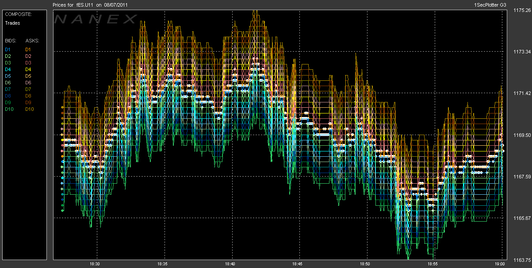
Task: Click the 1175.26 price axis label
Action: pyautogui.click(x=522, y=11)
